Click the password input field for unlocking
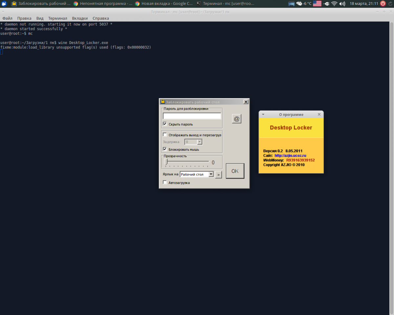The width and height of the screenshot is (394, 315). point(192,116)
